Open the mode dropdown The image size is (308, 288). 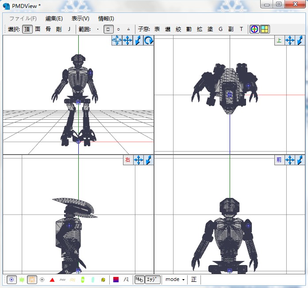[175, 279]
